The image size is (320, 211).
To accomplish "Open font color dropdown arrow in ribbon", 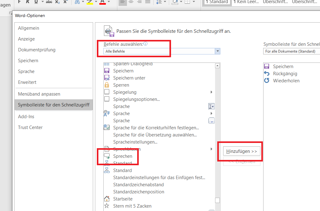I will coord(109,2).
